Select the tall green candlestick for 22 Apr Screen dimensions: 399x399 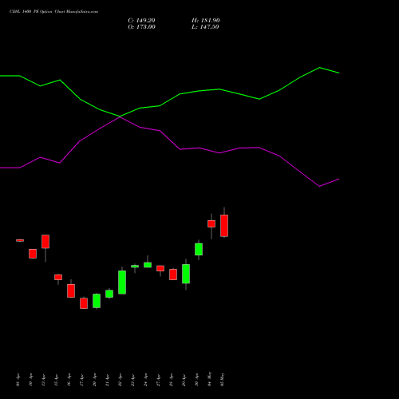pos(122,282)
